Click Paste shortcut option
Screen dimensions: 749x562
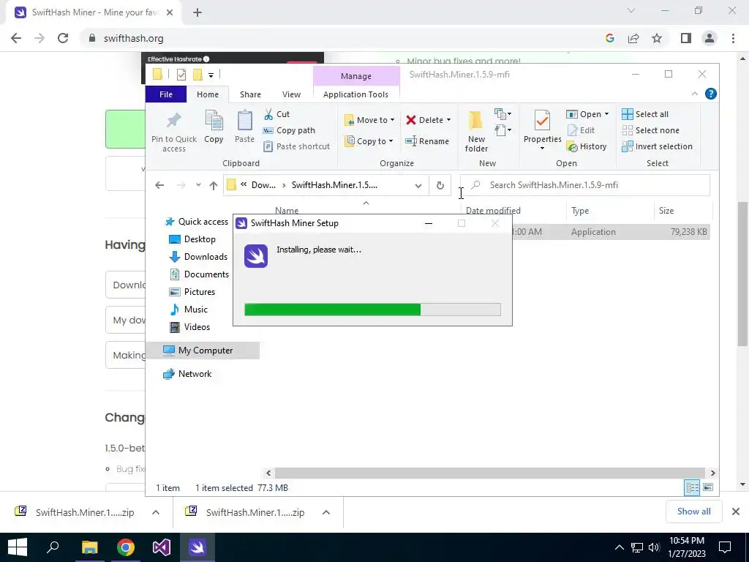pyautogui.click(x=297, y=146)
